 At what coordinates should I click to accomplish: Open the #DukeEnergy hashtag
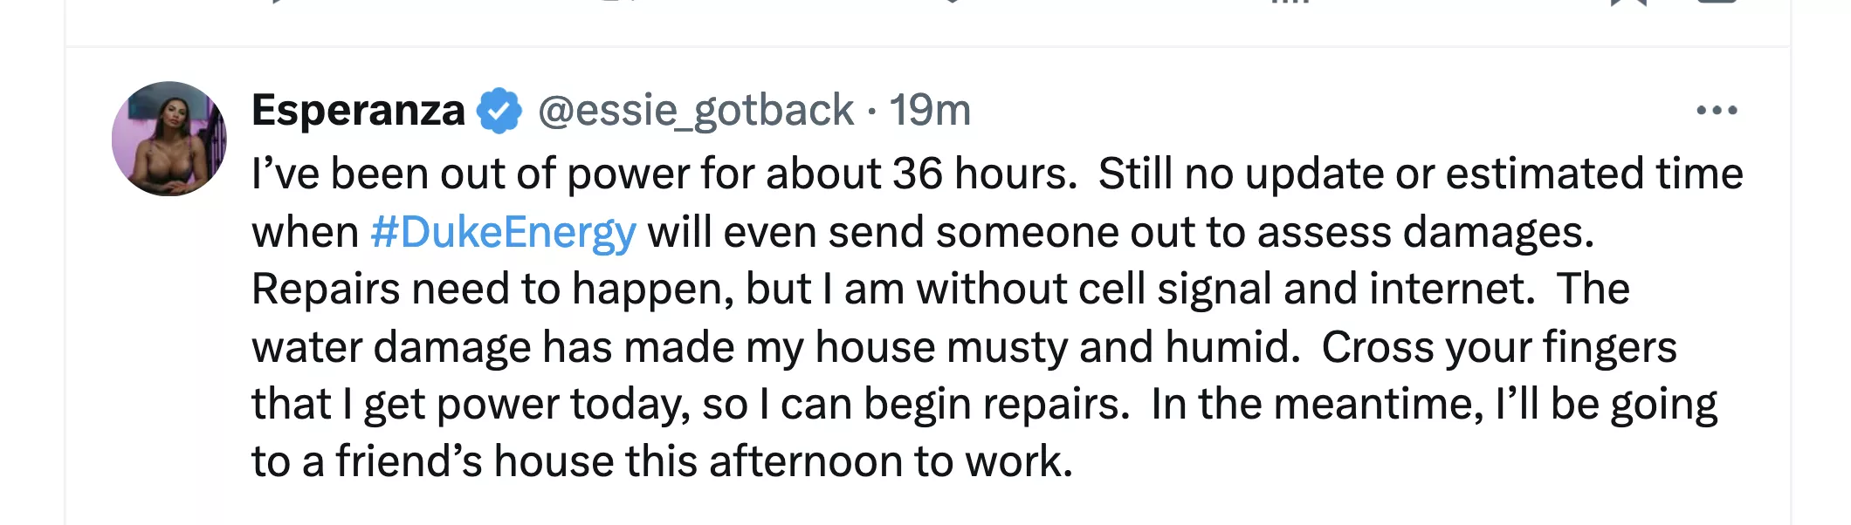click(503, 232)
